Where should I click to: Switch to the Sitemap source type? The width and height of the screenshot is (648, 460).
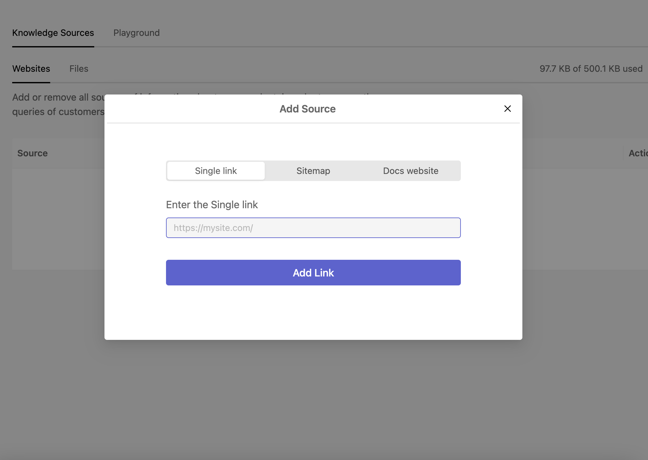[x=313, y=171]
